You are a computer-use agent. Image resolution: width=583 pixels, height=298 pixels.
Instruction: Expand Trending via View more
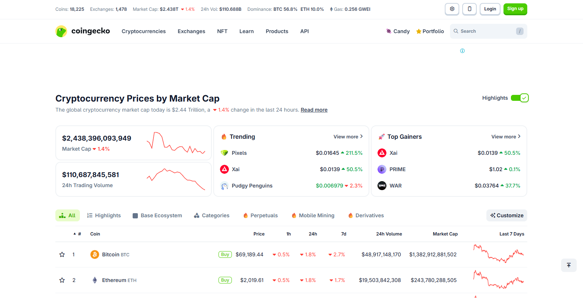tap(348, 137)
